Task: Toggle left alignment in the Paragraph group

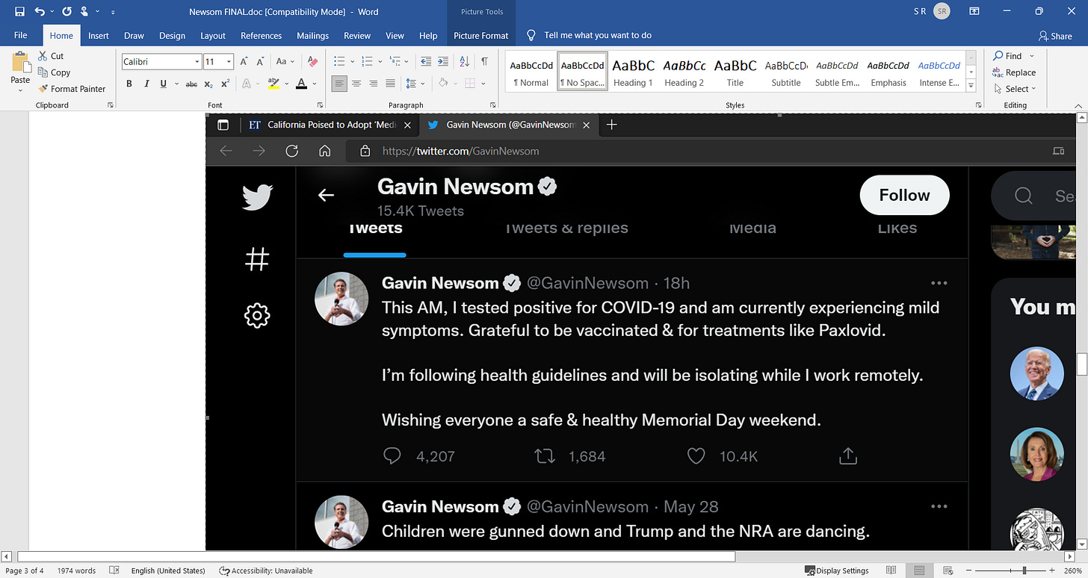Action: (339, 84)
